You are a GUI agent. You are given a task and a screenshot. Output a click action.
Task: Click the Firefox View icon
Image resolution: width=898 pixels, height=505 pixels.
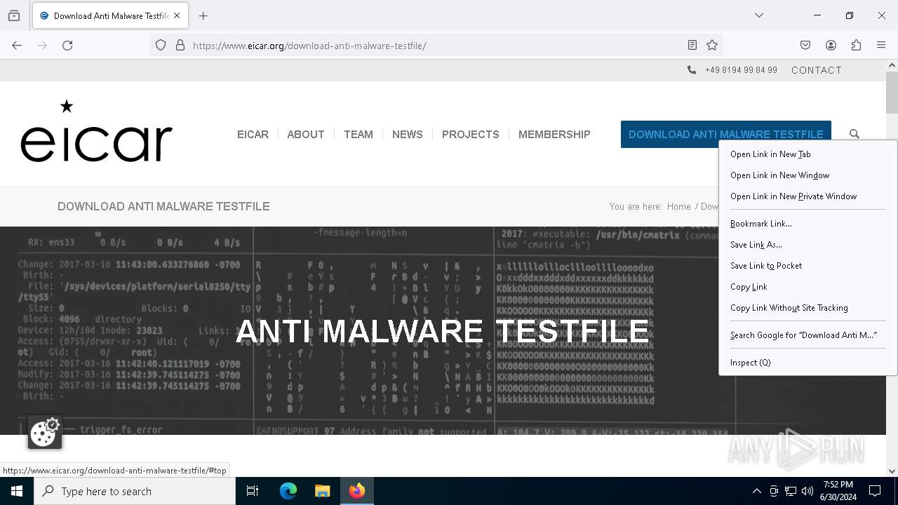click(x=14, y=15)
